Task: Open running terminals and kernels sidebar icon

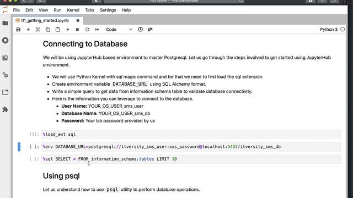Action: 5,40
